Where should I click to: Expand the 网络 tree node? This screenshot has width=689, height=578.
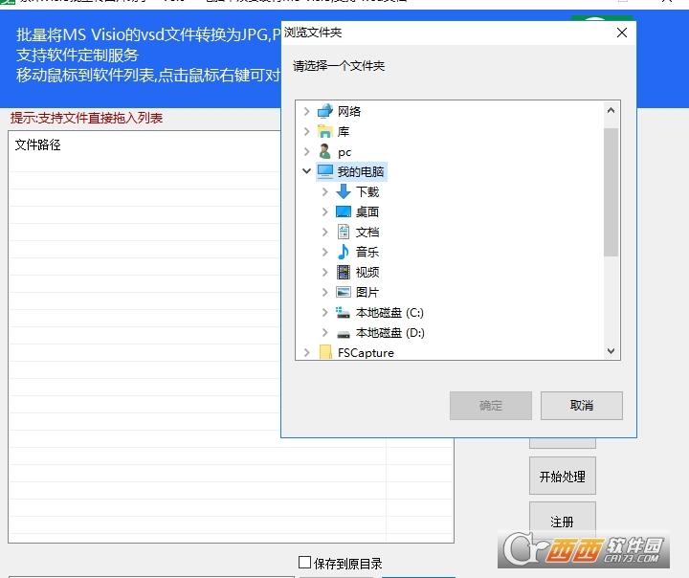point(307,112)
